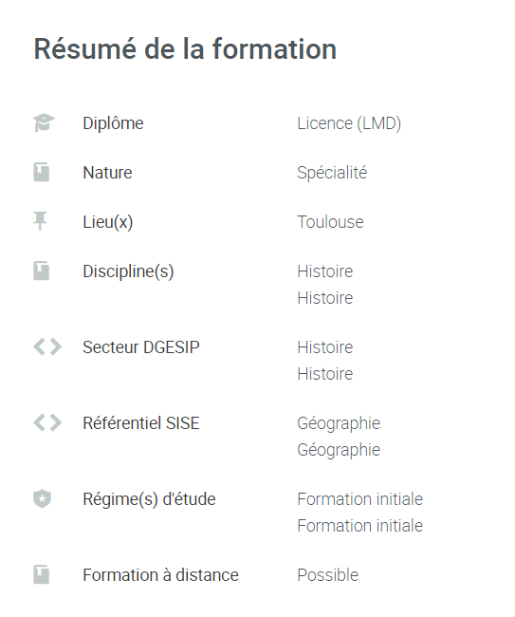Click the Spécialité value
This screenshot has height=617, width=515.
pyautogui.click(x=332, y=173)
